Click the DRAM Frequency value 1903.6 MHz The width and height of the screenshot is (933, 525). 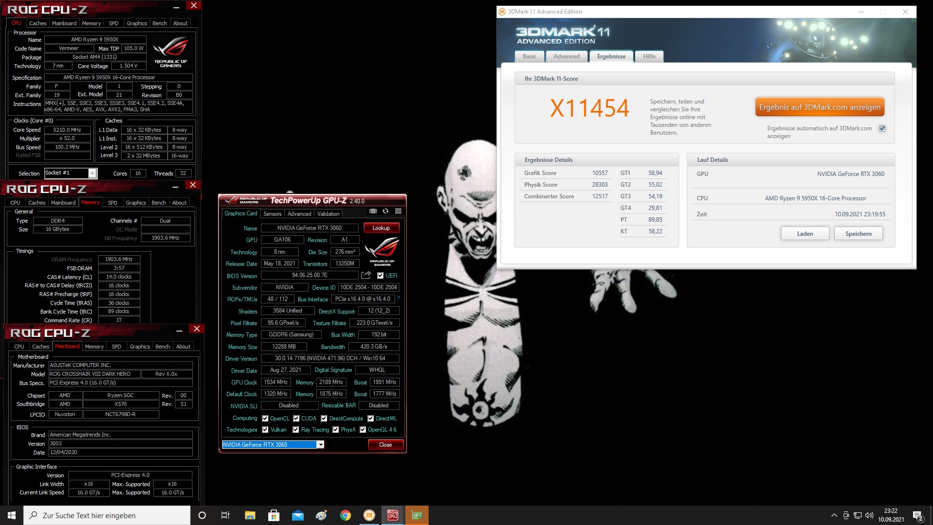[119, 259]
